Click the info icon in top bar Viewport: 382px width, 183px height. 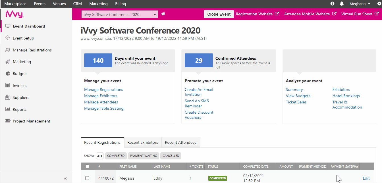click(333, 4)
